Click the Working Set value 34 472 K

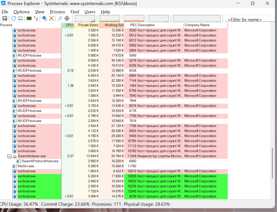pos(117,46)
